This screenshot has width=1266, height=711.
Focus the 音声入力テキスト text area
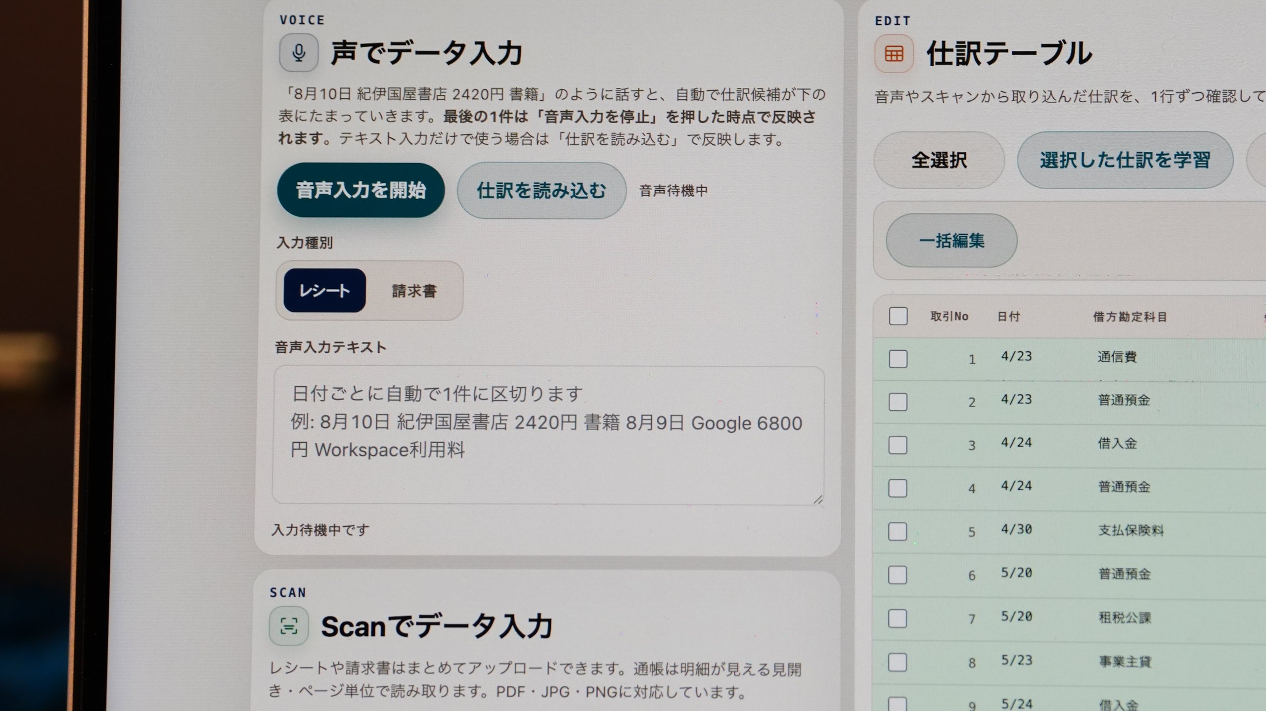[548, 435]
